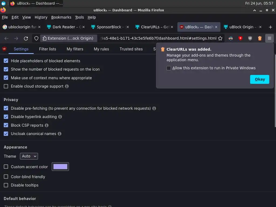Viewport: 276px width, 207px height.
Task: Click the info icon next to cloud storage support
Action: point(67,86)
